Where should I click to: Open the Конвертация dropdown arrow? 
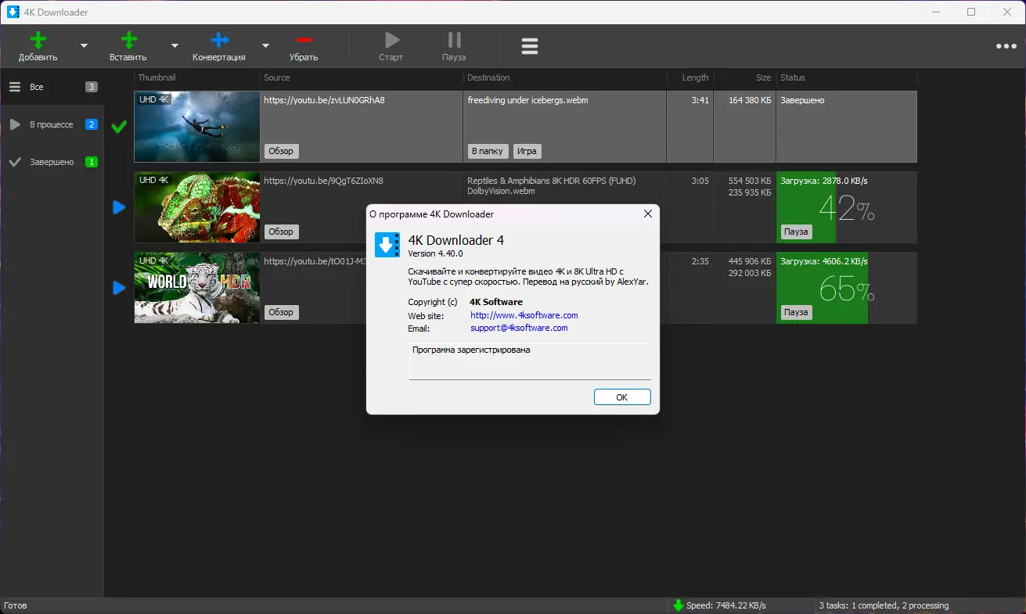point(265,45)
